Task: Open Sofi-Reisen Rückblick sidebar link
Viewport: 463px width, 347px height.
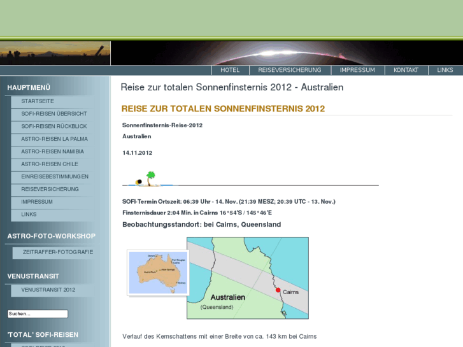Action: (x=54, y=127)
